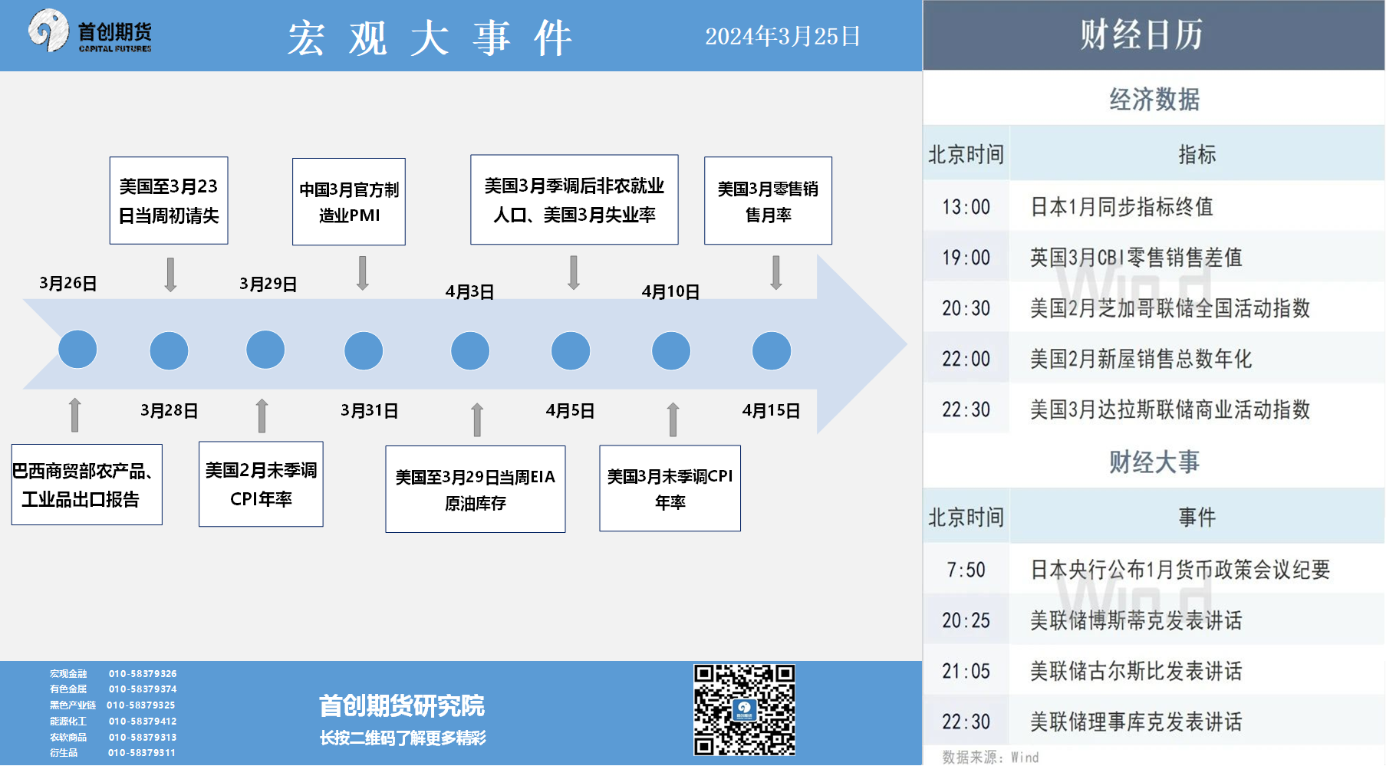Click the 美国3月零售销售月率 event box

tap(768, 201)
